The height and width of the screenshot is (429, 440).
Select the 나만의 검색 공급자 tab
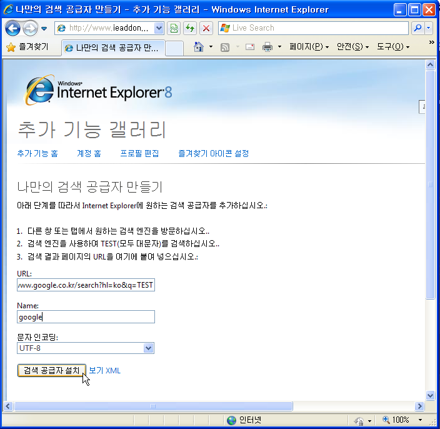coord(113,48)
